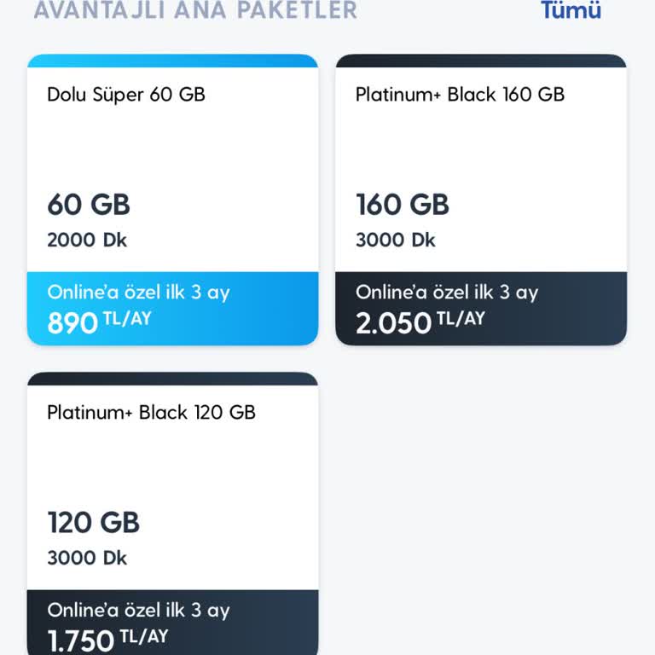The image size is (655, 655).
Task: Click 3000 Dk on the 120 GB card
Action: click(87, 559)
